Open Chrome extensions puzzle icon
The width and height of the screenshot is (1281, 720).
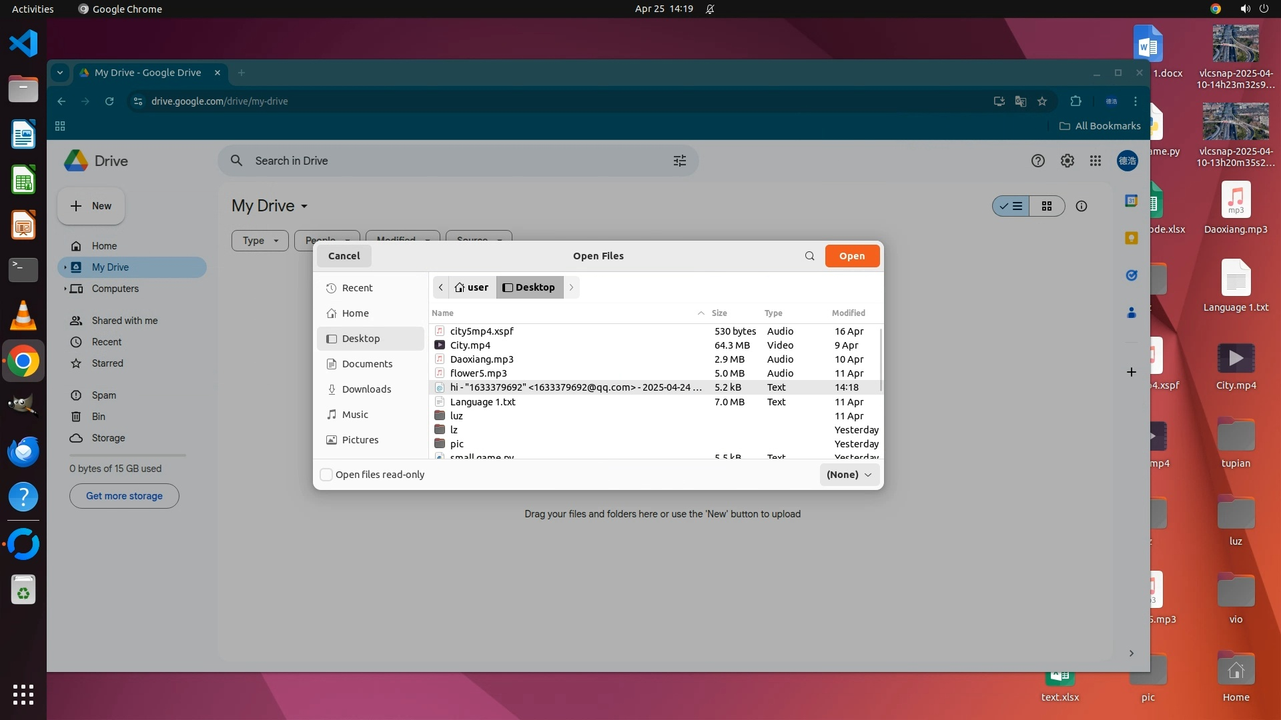coord(1075,101)
